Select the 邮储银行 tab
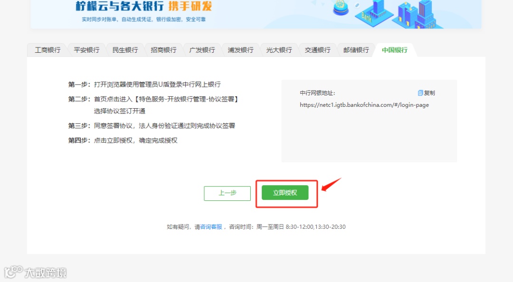 coord(356,50)
